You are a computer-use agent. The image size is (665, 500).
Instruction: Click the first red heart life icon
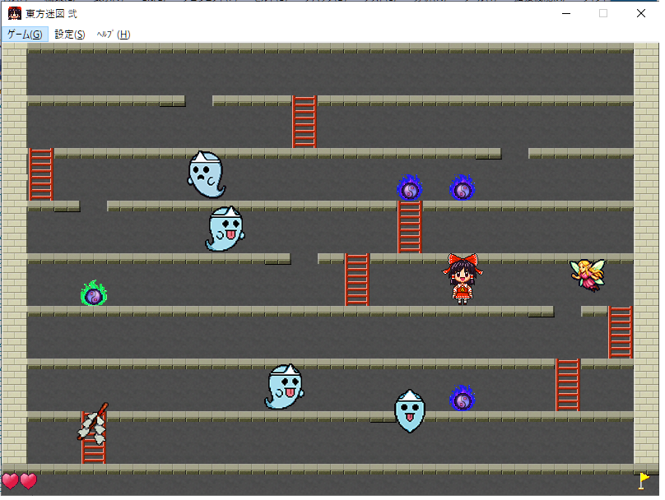[10, 481]
